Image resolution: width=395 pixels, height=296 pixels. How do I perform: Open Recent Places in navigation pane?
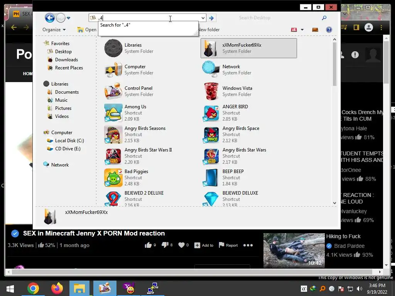pyautogui.click(x=69, y=68)
